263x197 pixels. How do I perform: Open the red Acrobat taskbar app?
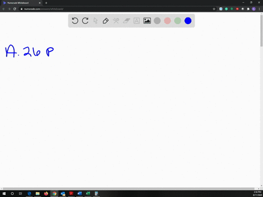(71, 194)
